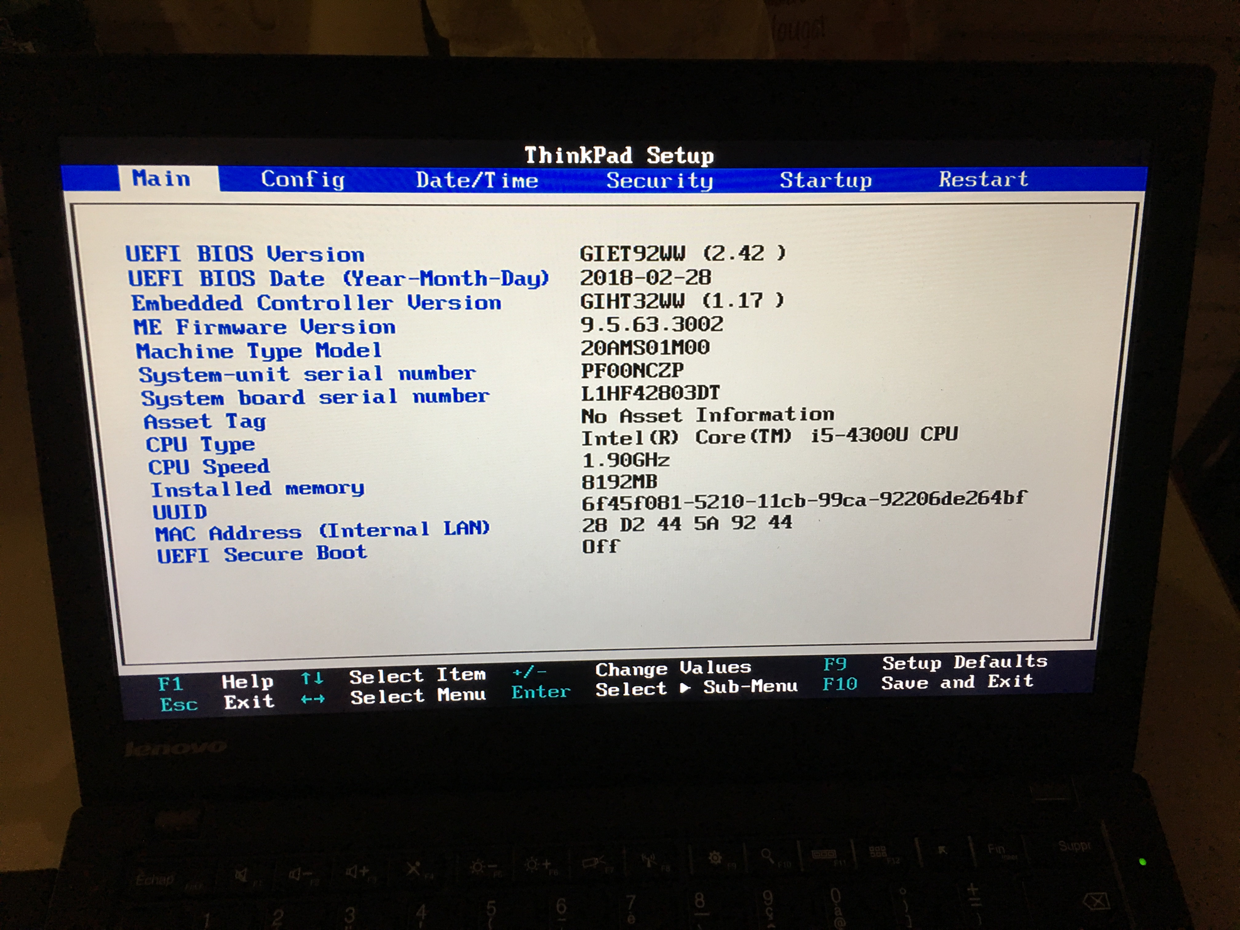Open the Startup tab
The width and height of the screenshot is (1240, 930).
(x=825, y=180)
